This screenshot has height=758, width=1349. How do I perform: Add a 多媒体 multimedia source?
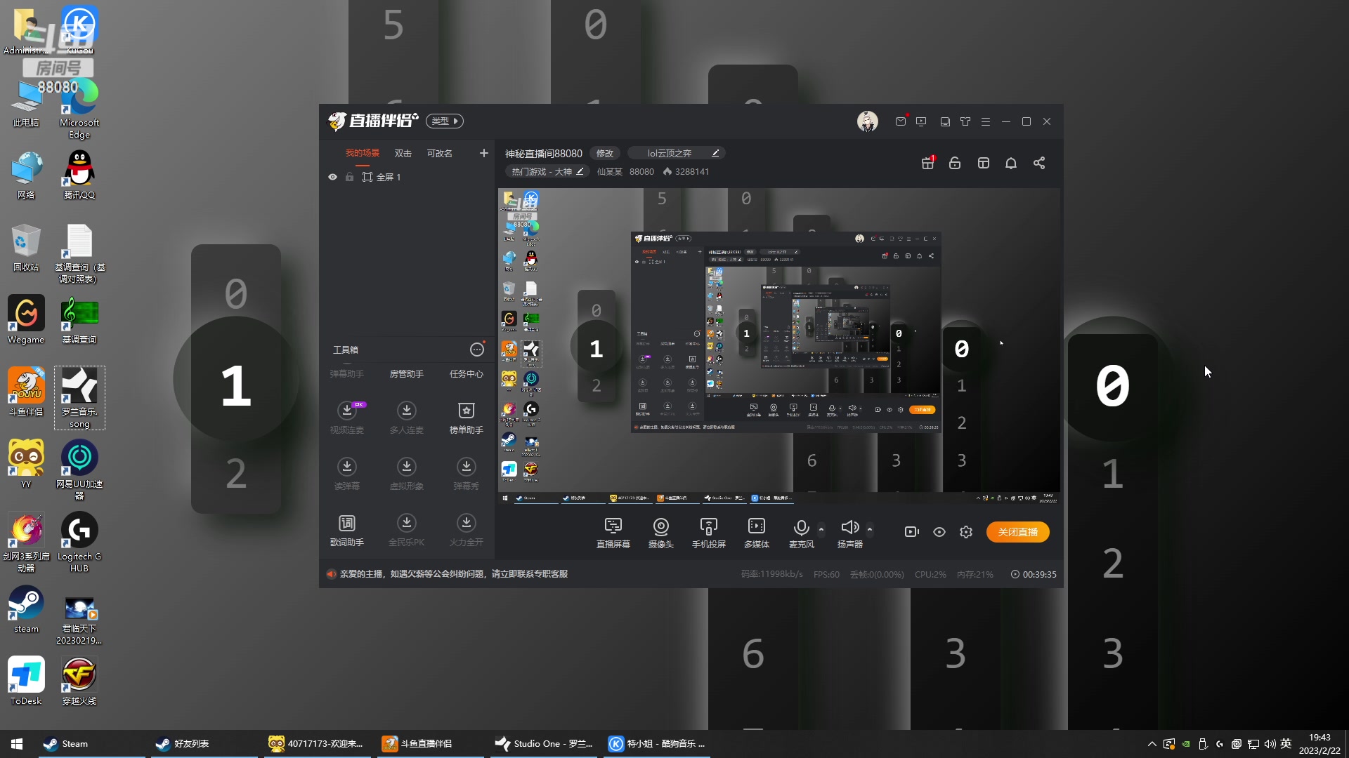coord(756,527)
